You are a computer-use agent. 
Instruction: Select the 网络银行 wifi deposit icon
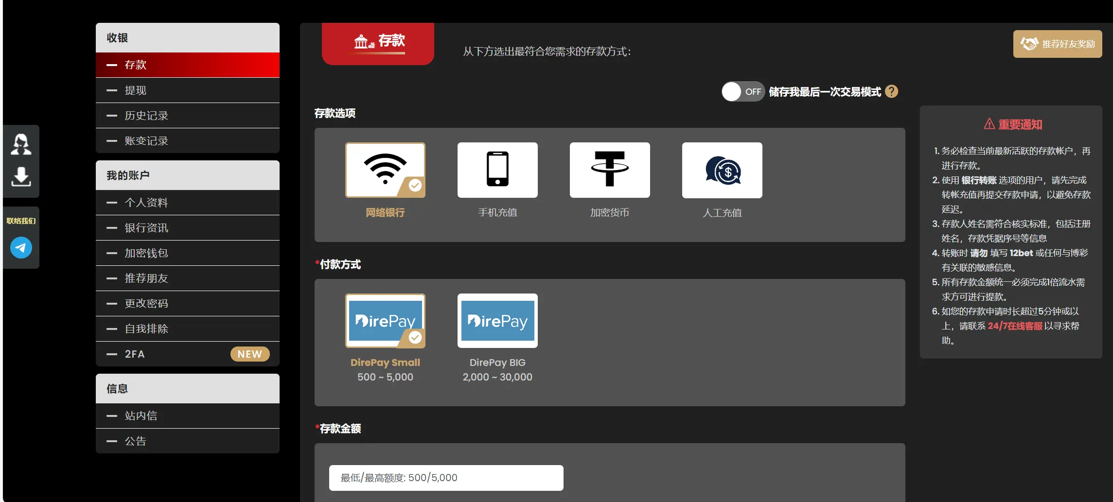point(385,170)
